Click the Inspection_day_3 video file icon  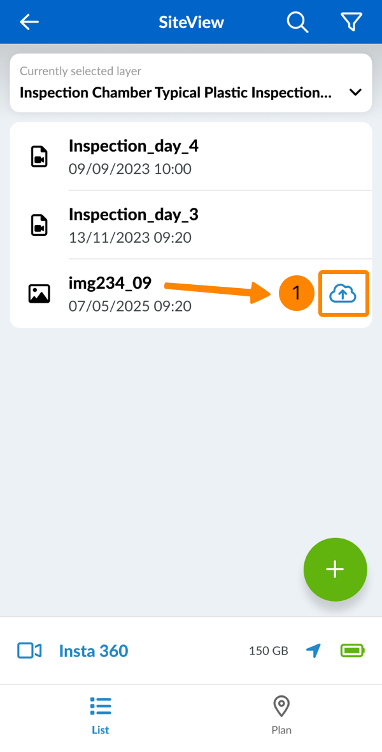point(39,225)
